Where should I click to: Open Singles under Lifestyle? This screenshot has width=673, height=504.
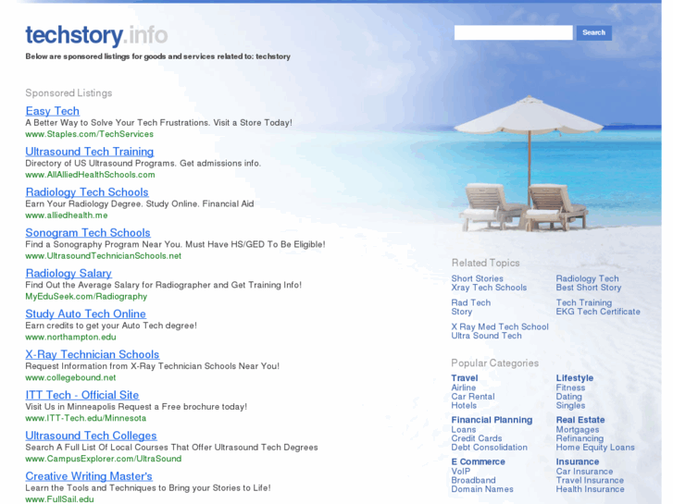click(x=570, y=406)
